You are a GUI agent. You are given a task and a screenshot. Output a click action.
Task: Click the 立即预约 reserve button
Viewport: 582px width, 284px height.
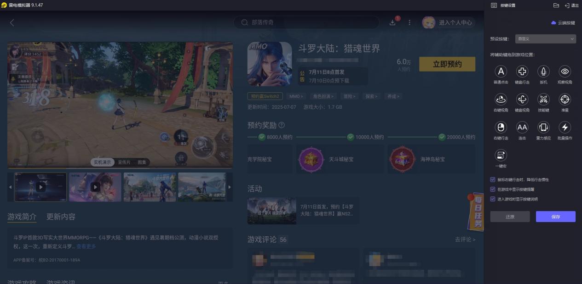tap(447, 64)
